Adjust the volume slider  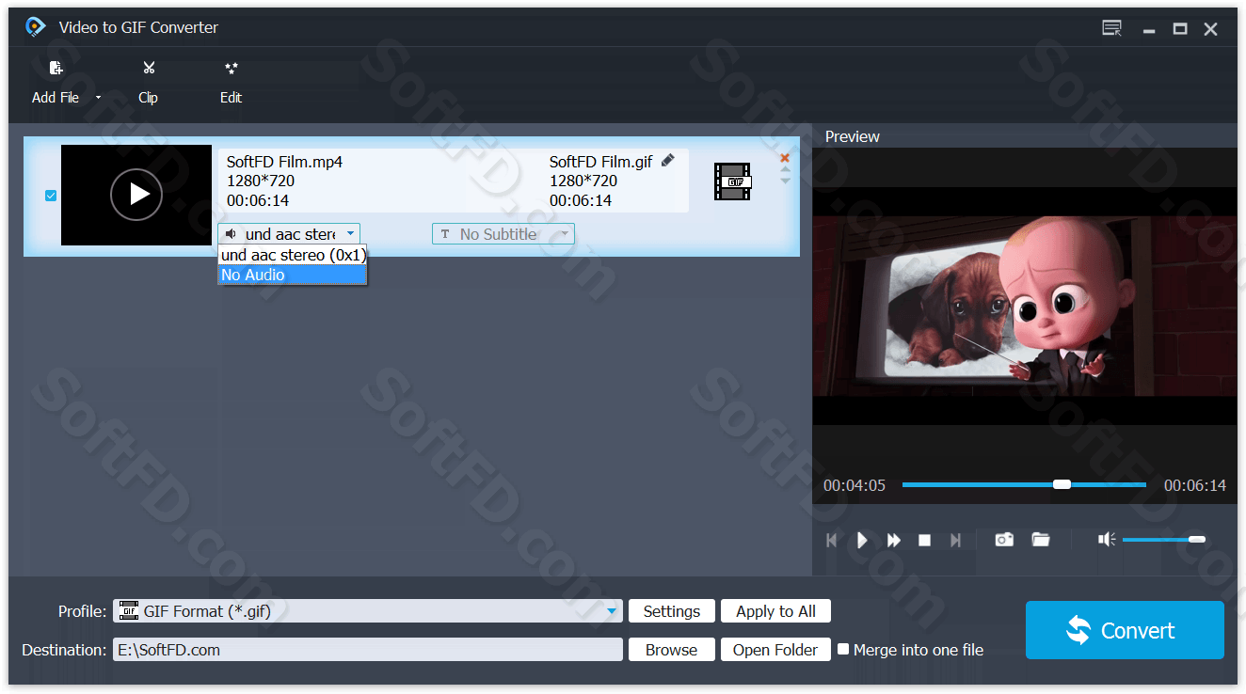click(1163, 539)
